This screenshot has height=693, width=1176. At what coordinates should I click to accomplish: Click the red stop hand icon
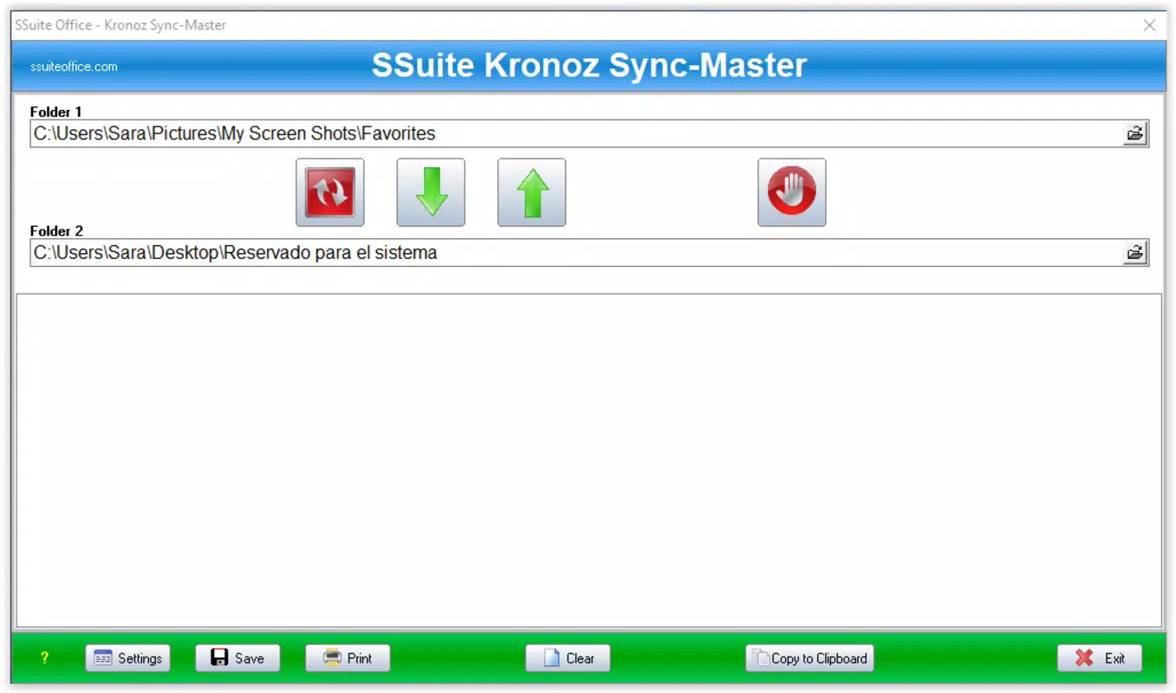792,192
